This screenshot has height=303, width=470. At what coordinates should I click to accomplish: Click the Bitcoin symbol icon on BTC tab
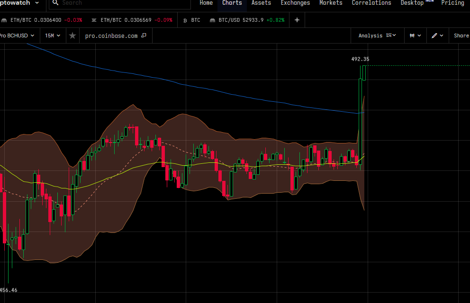[x=185, y=20]
